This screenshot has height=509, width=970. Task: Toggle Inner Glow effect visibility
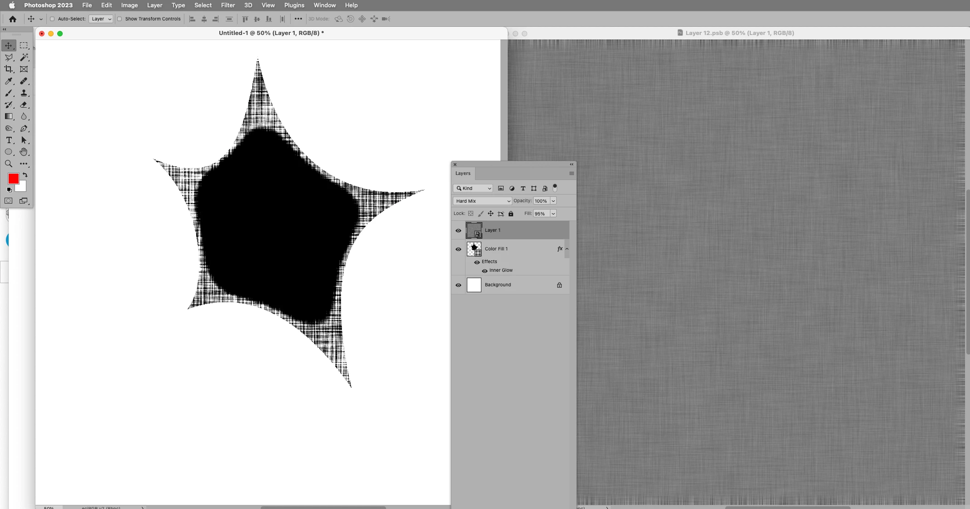485,271
